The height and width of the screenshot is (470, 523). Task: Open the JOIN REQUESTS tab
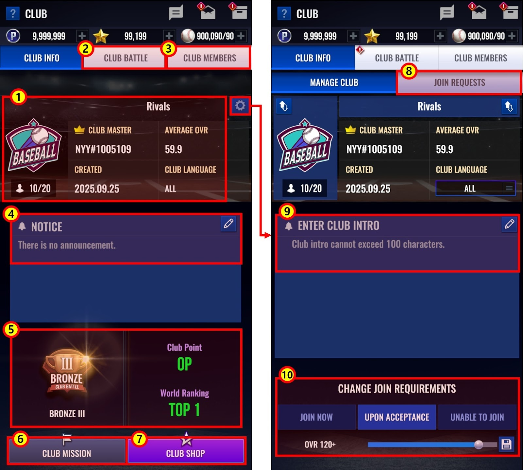459,82
